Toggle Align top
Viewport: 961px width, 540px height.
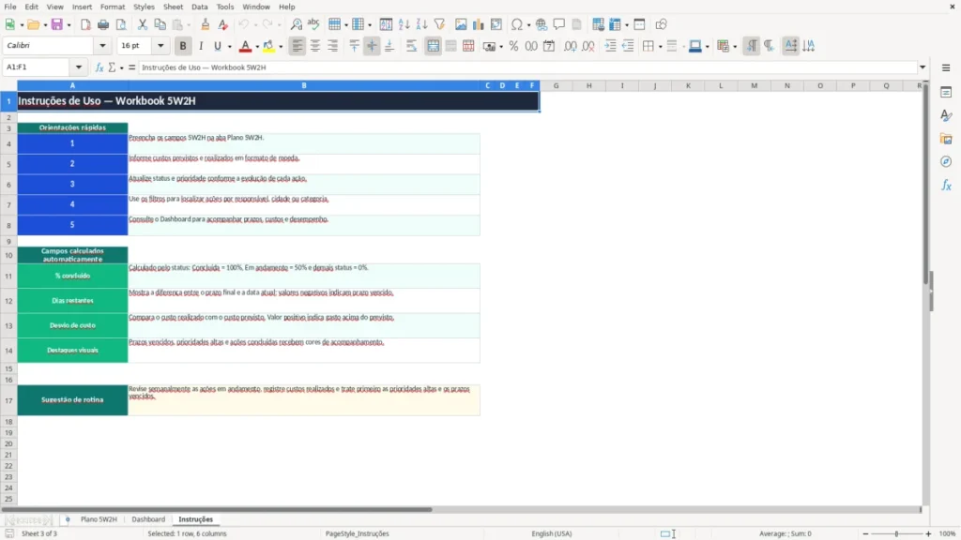click(354, 46)
